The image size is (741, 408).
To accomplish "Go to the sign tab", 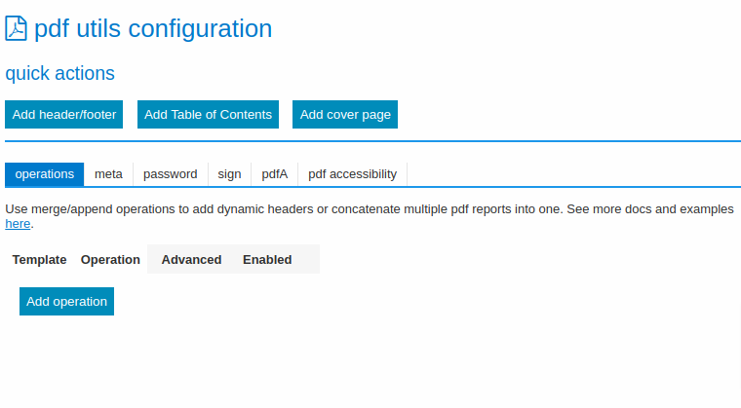I will [229, 174].
